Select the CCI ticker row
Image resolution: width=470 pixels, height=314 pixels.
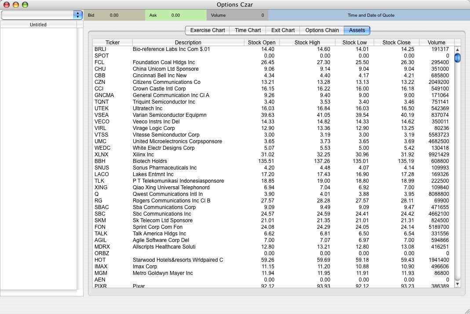click(273, 89)
